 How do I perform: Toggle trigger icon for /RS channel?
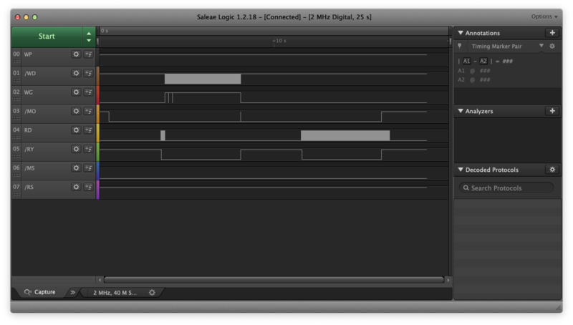[88, 187]
